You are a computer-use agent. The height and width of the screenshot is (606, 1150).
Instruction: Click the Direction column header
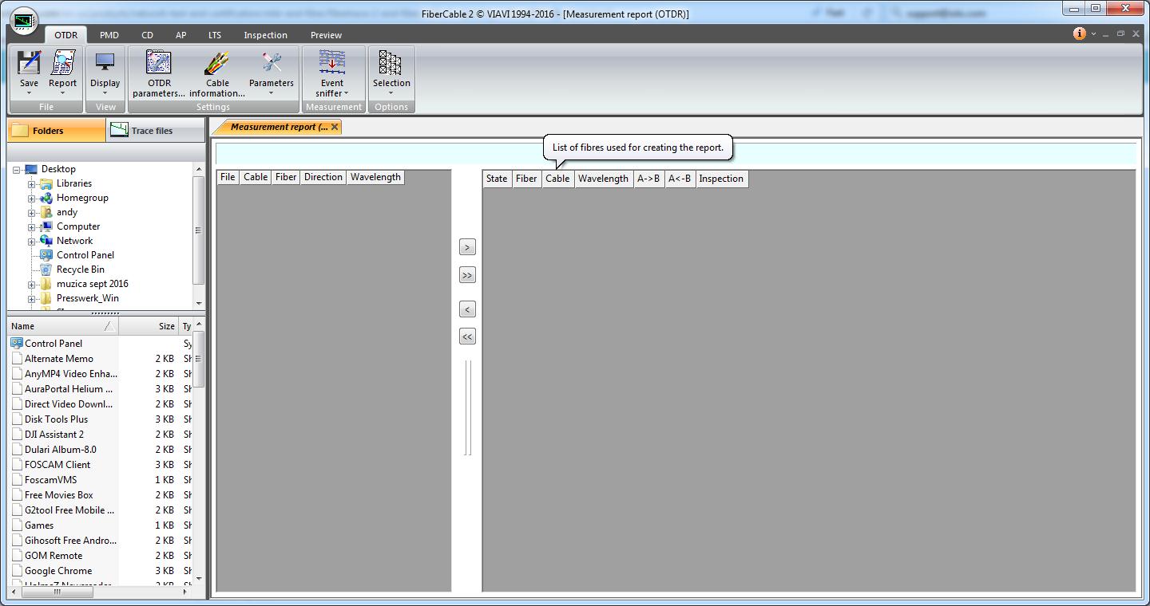(323, 177)
